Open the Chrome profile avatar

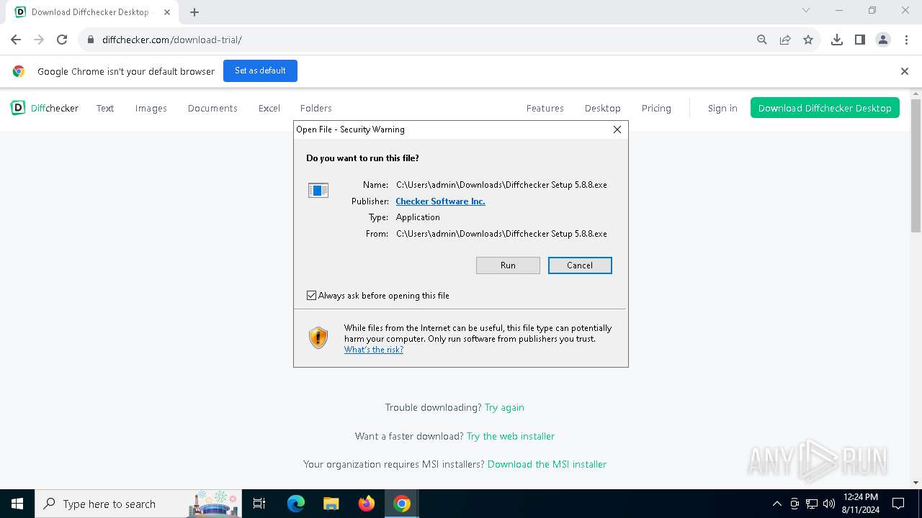(x=883, y=40)
